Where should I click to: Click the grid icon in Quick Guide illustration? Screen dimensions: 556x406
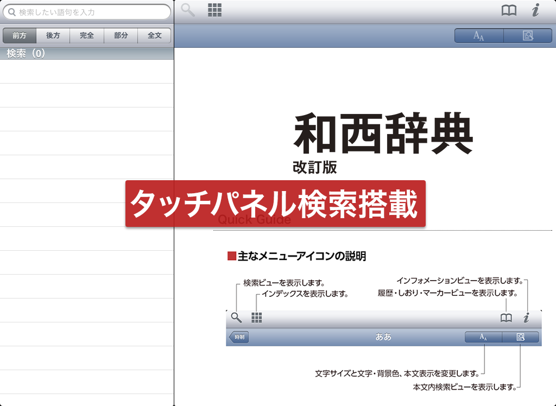[257, 318]
